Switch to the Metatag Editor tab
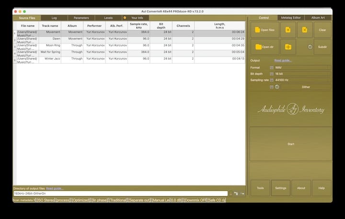The image size is (345, 219). (x=291, y=18)
